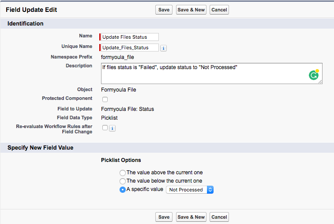Enable the Protected Component checkbox
This screenshot has width=334, height=224.
pyautogui.click(x=105, y=99)
